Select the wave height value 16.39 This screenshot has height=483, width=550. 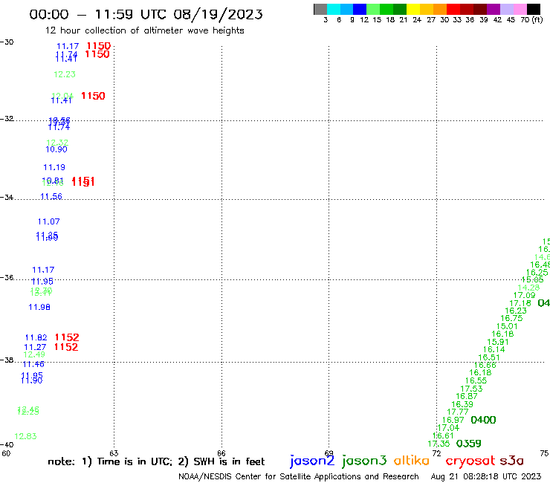(x=462, y=404)
